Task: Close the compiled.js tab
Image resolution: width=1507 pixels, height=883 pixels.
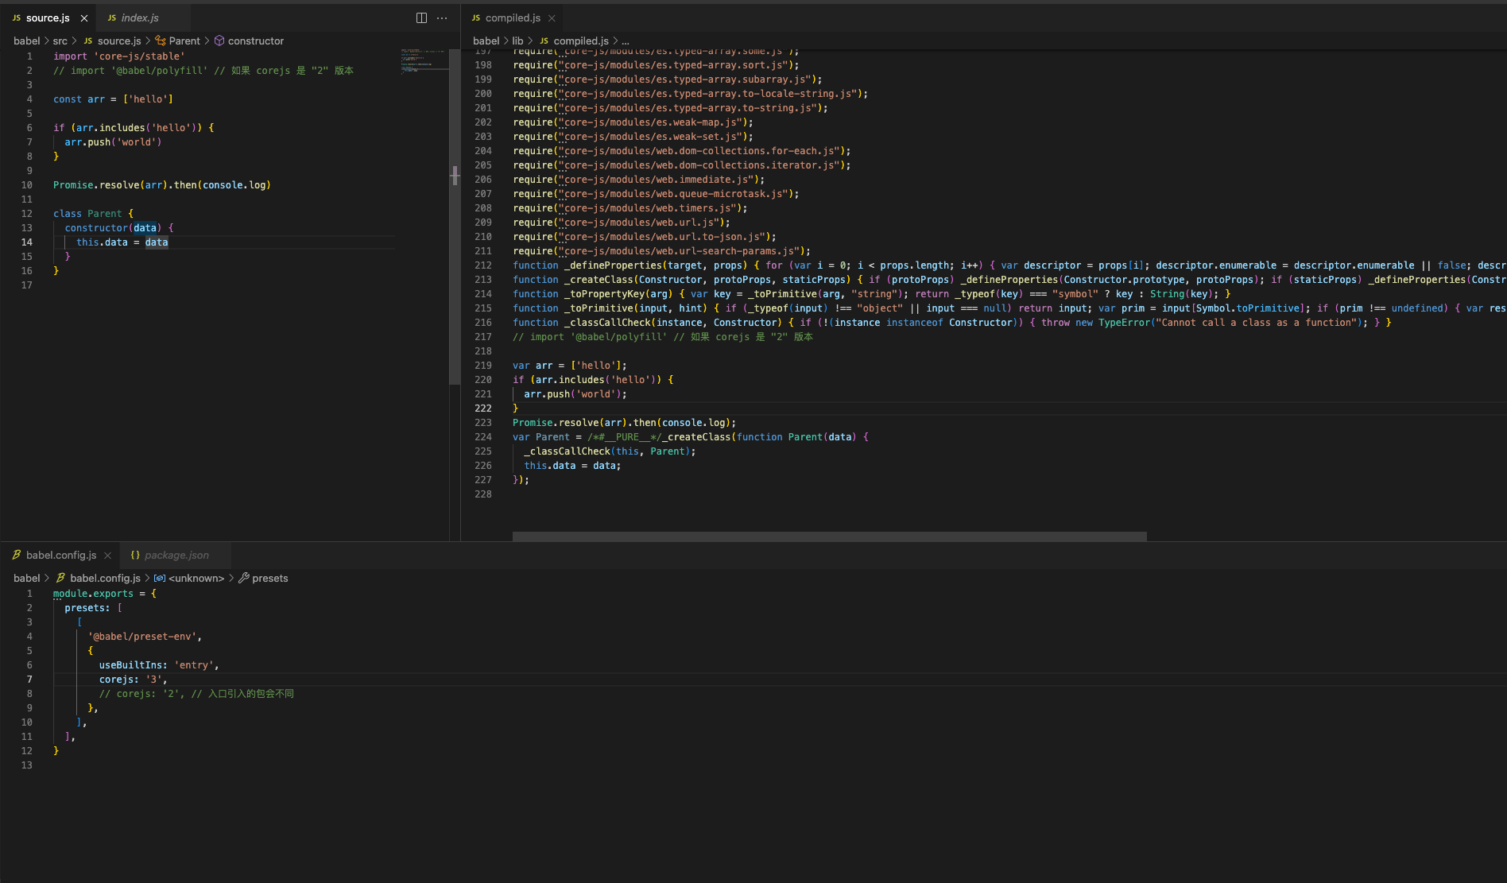Action: pyautogui.click(x=552, y=18)
